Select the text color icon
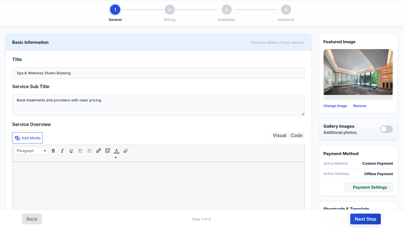This screenshot has width=404, height=228. point(116,151)
